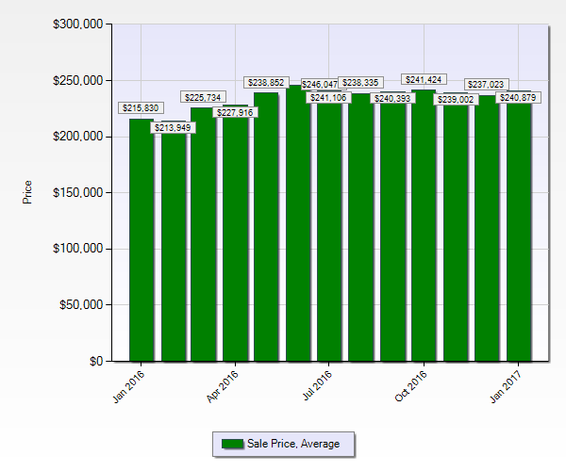
Task: Click the $225,734 data label
Action: 203,97
